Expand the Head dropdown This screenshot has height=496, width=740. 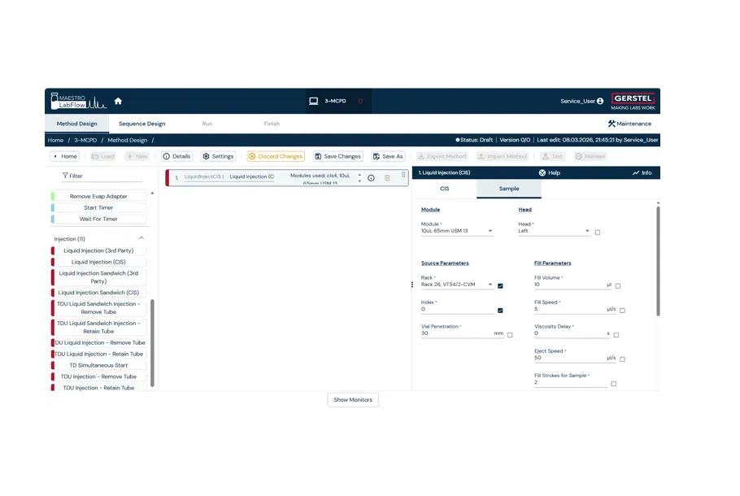tap(554, 232)
